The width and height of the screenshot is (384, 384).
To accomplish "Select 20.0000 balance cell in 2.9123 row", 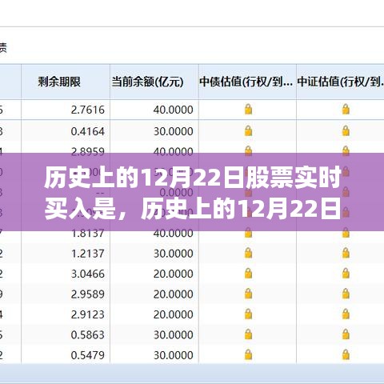I will (x=154, y=314).
